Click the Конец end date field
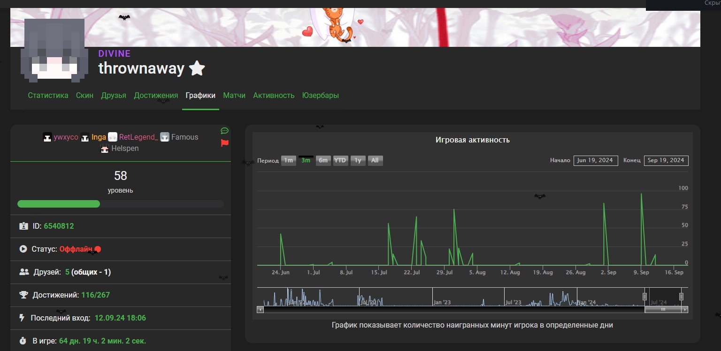Viewport: 721px width, 351px height. (666, 160)
